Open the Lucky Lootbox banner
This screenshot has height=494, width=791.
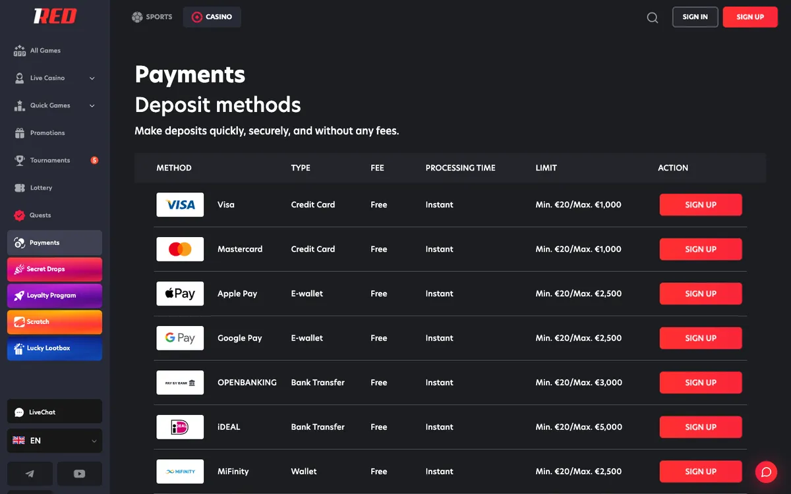tap(55, 348)
